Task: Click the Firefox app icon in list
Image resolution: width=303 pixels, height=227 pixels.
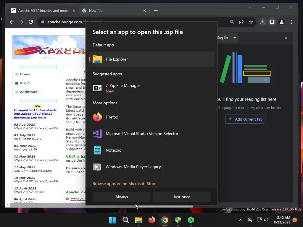Action: point(97,117)
